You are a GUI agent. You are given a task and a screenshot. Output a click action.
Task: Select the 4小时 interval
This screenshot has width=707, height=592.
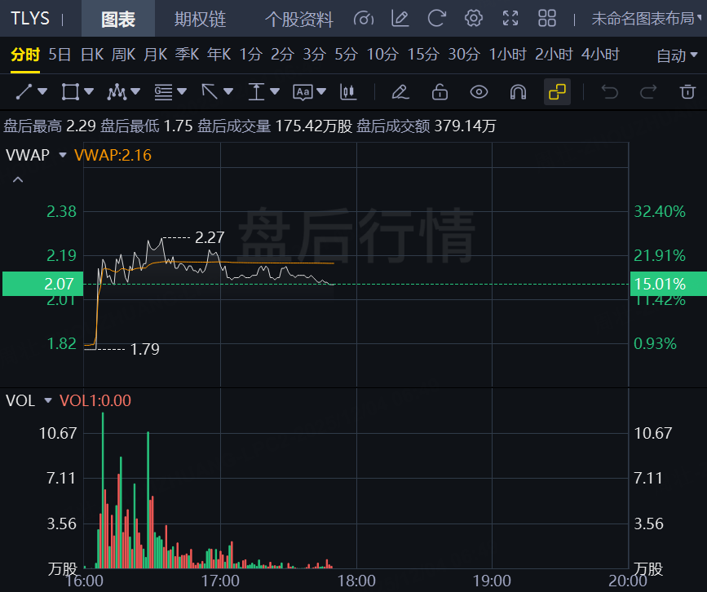coord(600,55)
